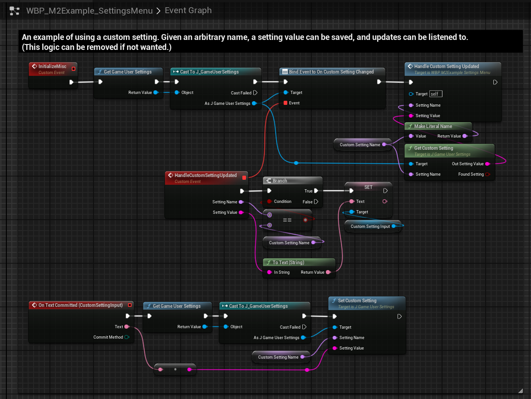This screenshot has width=531, height=399.
Task: Click the Branch node icon
Action: pyautogui.click(x=268, y=181)
